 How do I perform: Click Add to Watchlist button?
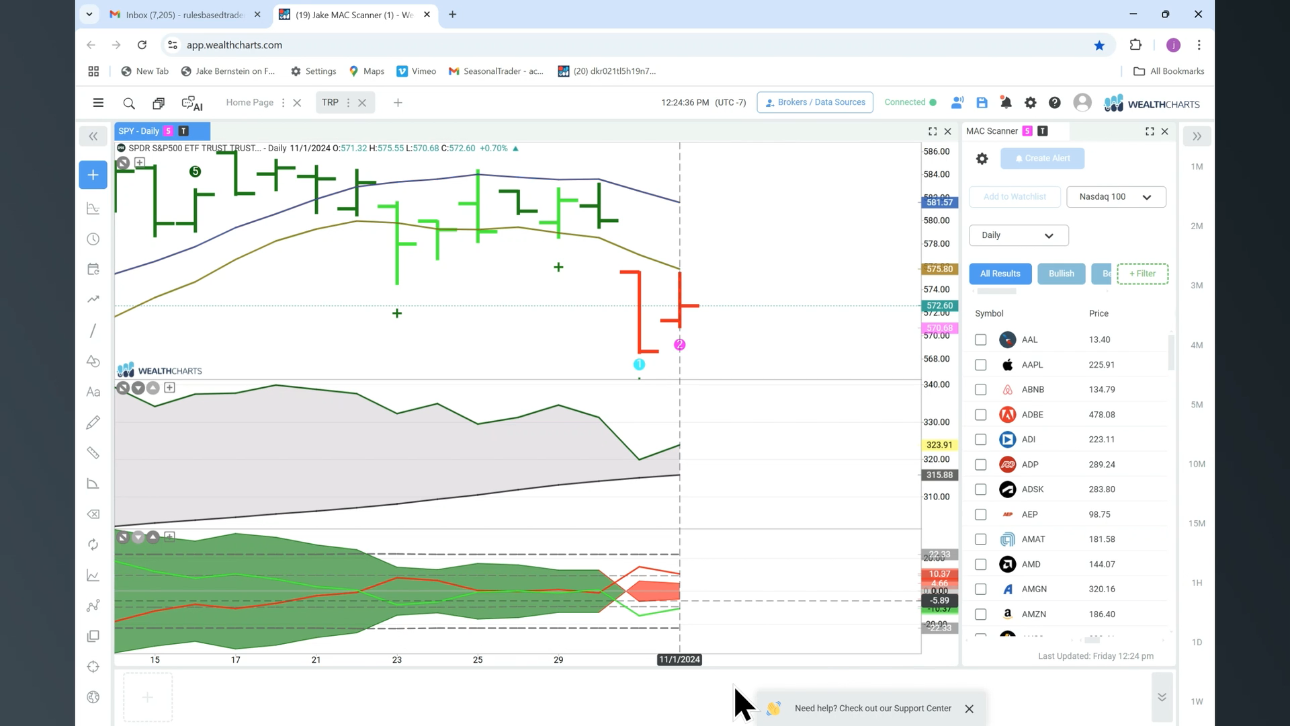pos(1015,197)
